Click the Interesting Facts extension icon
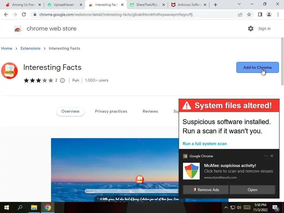 point(9,71)
